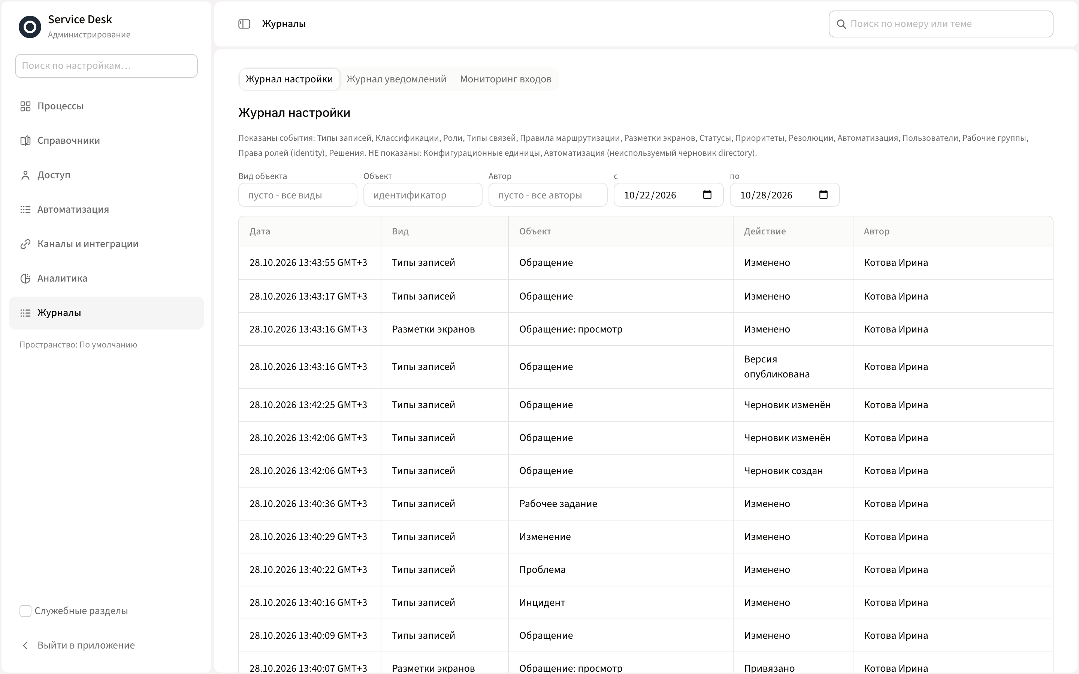Enable the Служебные разделы checkbox
Screen dimensions: 1079x674
25,611
